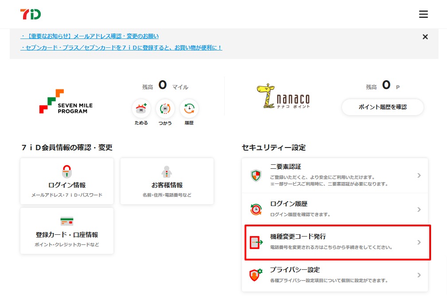Click the 二要素認証 shield icon
Screen dimensions: 447x303
pyautogui.click(x=256, y=175)
